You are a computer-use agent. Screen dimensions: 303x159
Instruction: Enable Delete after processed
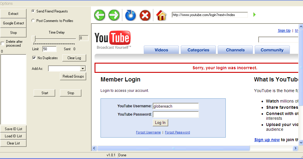[2, 43]
